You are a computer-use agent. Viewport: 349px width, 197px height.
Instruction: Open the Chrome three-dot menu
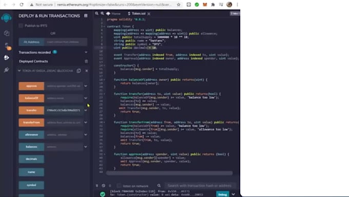237,5
